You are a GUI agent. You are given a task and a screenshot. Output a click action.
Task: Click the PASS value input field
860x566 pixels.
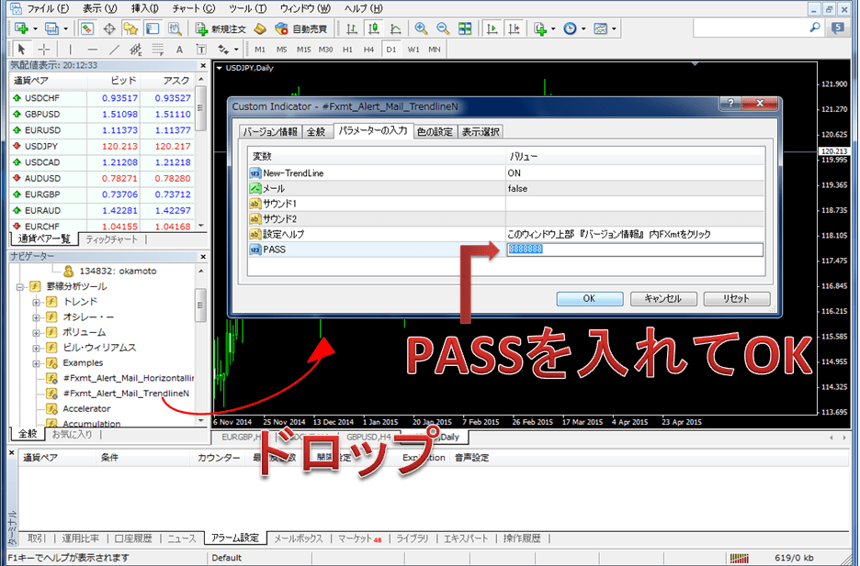pos(634,250)
